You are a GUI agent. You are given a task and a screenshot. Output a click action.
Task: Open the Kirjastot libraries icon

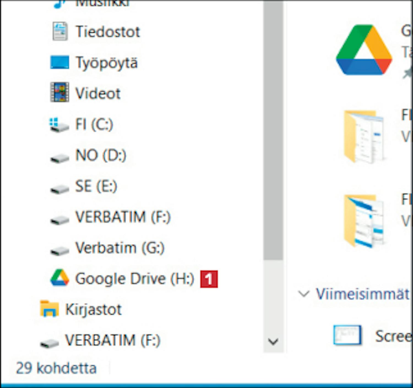point(49,309)
